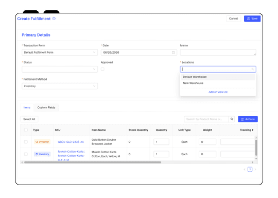Click the Stock Quantity column header
Image resolution: width=278 pixels, height=198 pixels.
(138, 130)
